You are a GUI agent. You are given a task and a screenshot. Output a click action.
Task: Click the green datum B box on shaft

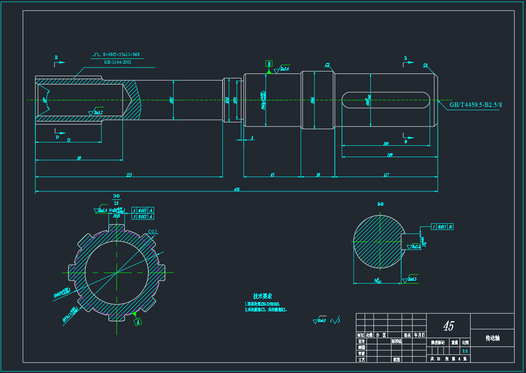pos(269,64)
